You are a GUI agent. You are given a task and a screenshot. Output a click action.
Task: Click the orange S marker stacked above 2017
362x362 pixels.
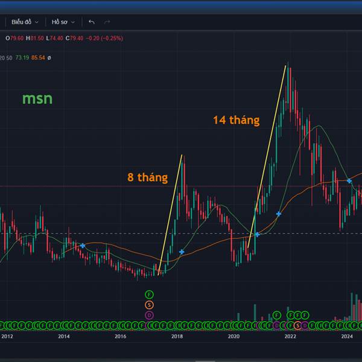[x=149, y=305]
